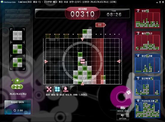Click the swap arrows block in grid
The image size is (165, 122).
(x=83, y=61)
